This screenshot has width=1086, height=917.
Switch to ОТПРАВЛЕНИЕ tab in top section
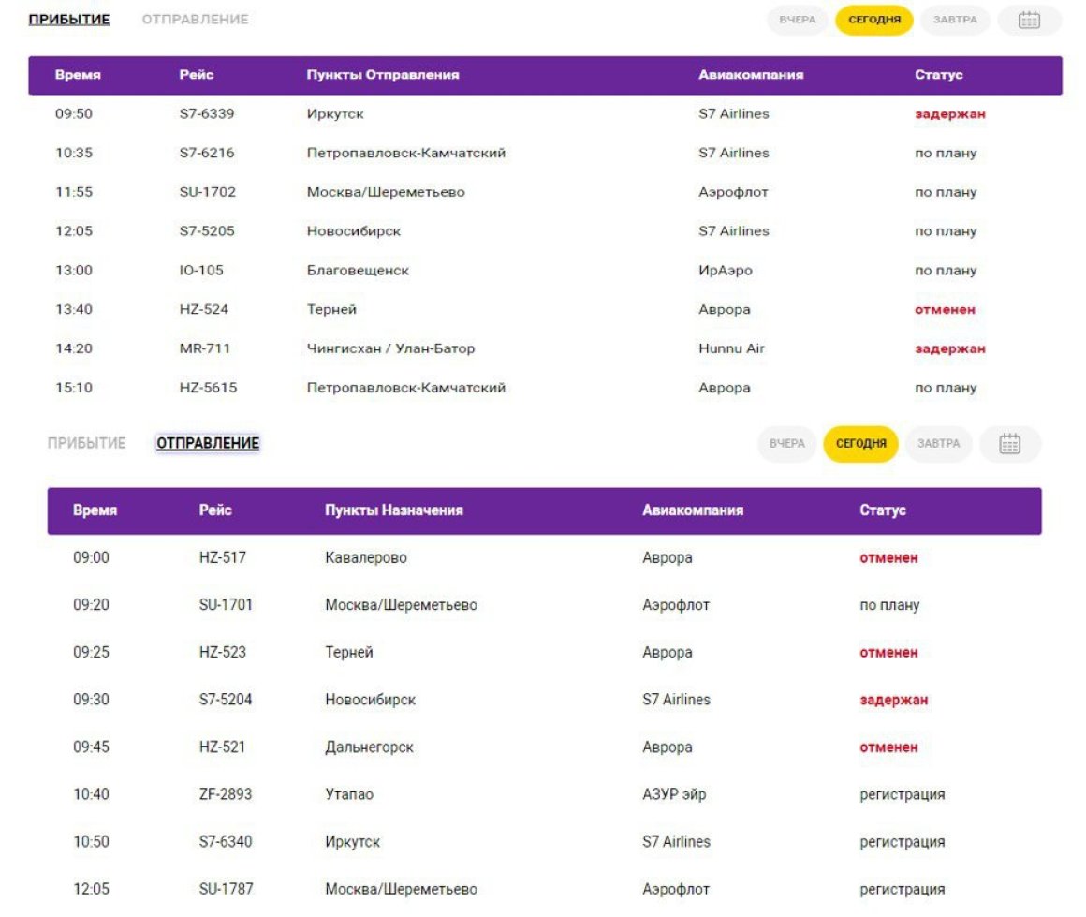pyautogui.click(x=195, y=20)
